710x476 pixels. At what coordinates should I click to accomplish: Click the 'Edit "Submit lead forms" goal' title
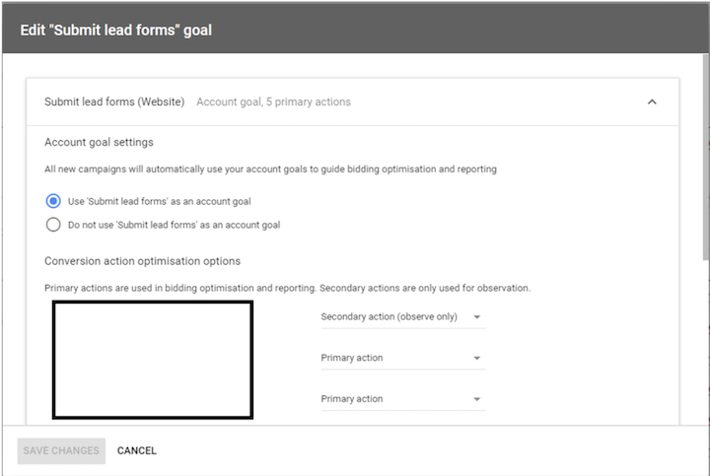coord(115,30)
